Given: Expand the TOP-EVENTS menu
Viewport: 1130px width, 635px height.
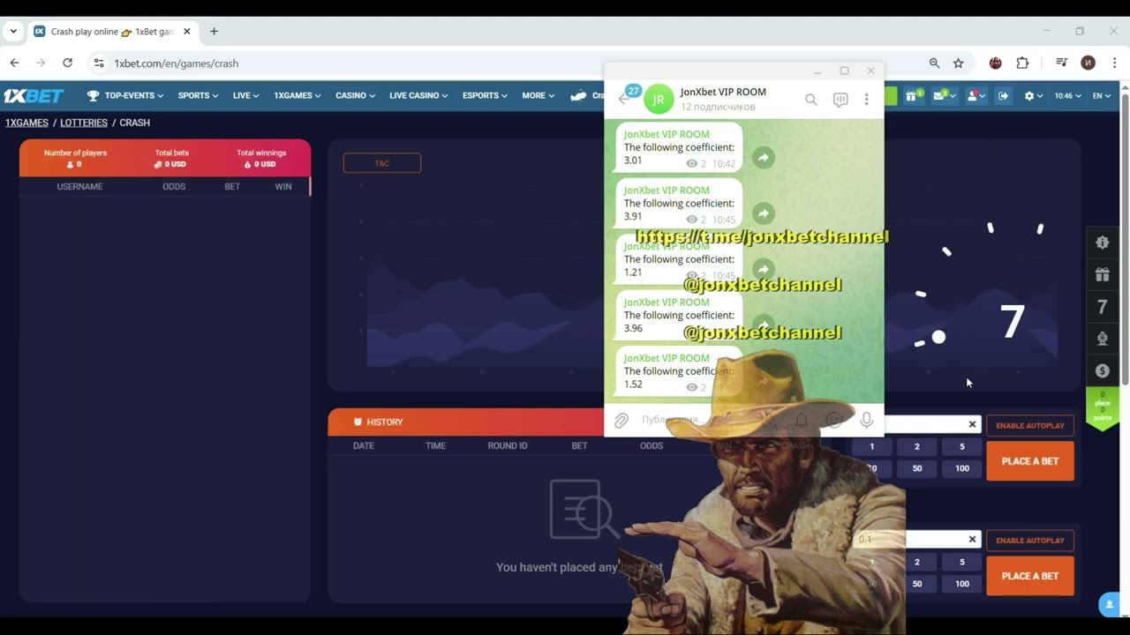Looking at the screenshot, I should (x=125, y=95).
